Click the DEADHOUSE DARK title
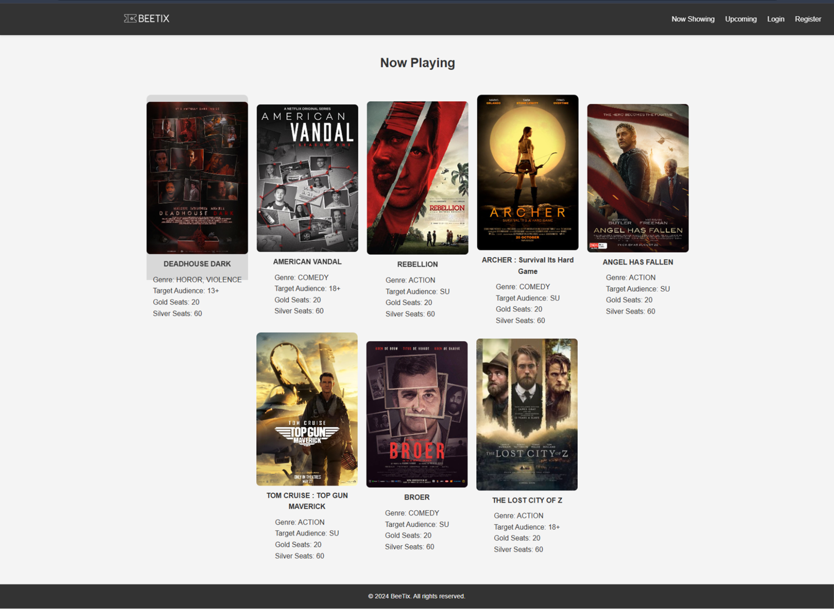Viewport: 834px width, 609px height. [197, 264]
